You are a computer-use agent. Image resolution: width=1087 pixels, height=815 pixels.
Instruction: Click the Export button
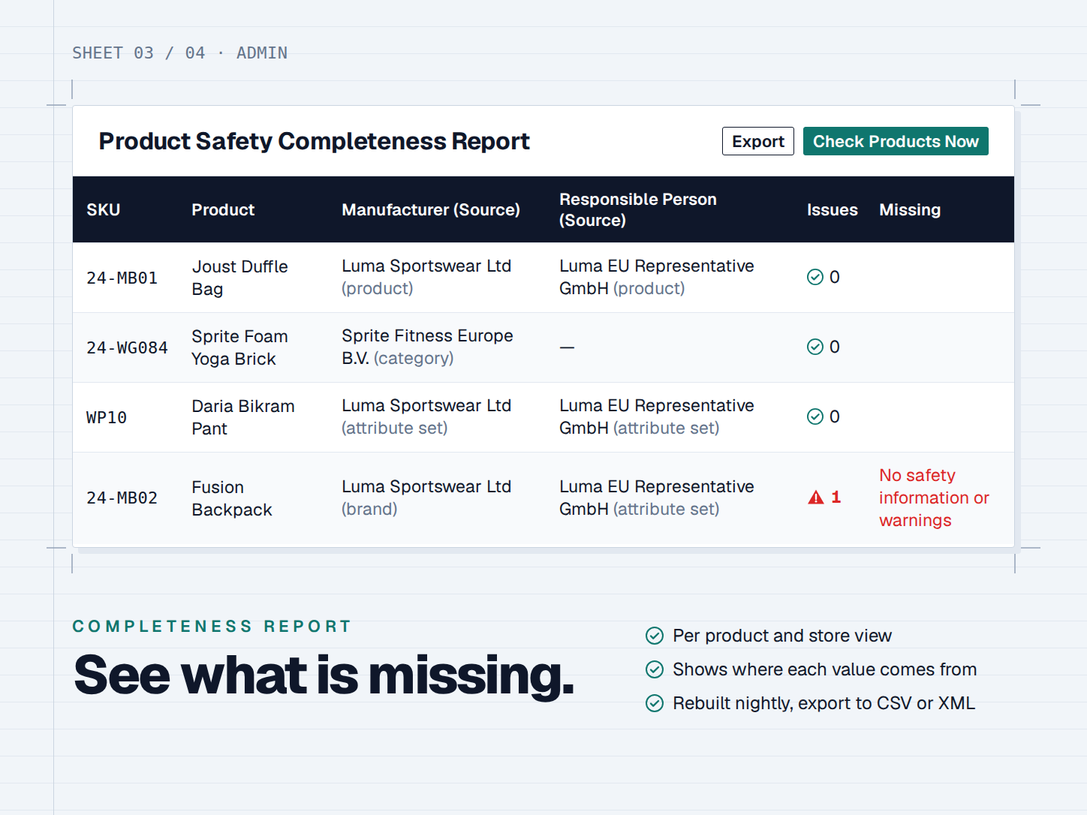tap(758, 141)
